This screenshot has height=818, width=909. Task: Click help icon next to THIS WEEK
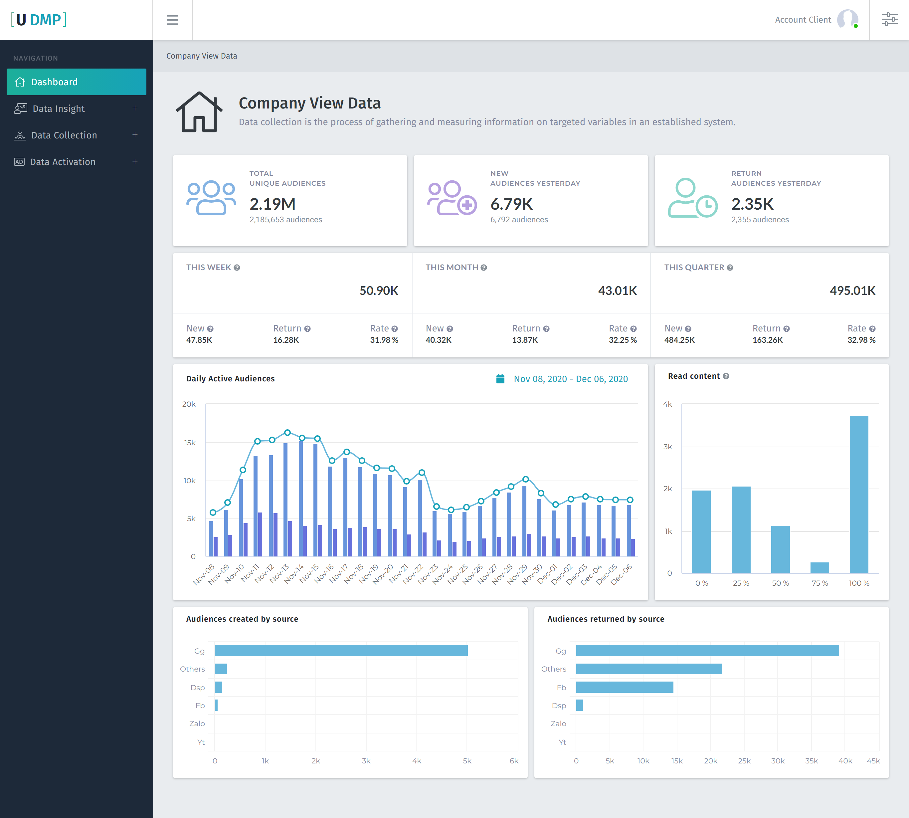[x=237, y=268]
